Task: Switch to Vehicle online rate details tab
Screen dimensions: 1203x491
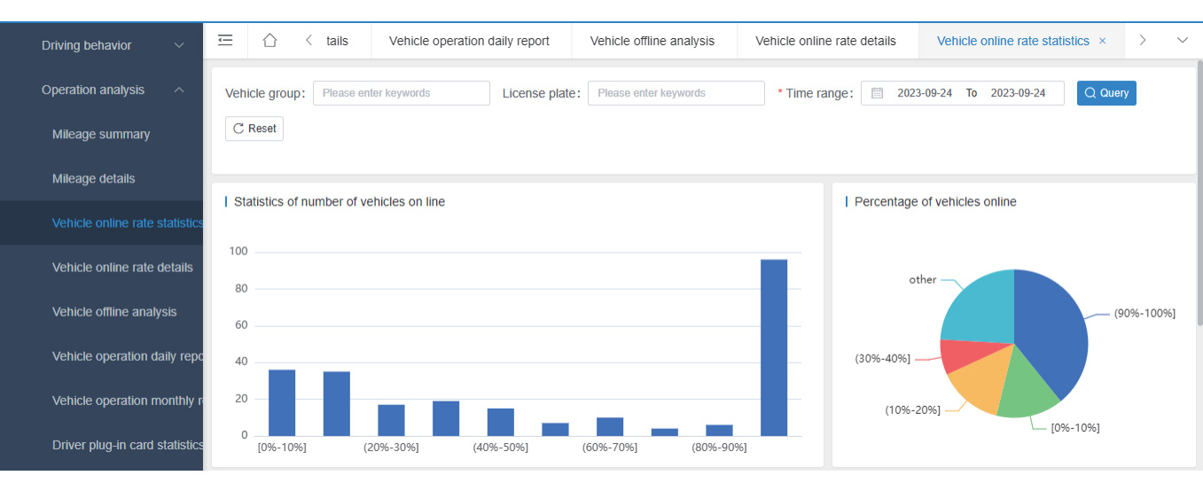Action: tap(825, 41)
